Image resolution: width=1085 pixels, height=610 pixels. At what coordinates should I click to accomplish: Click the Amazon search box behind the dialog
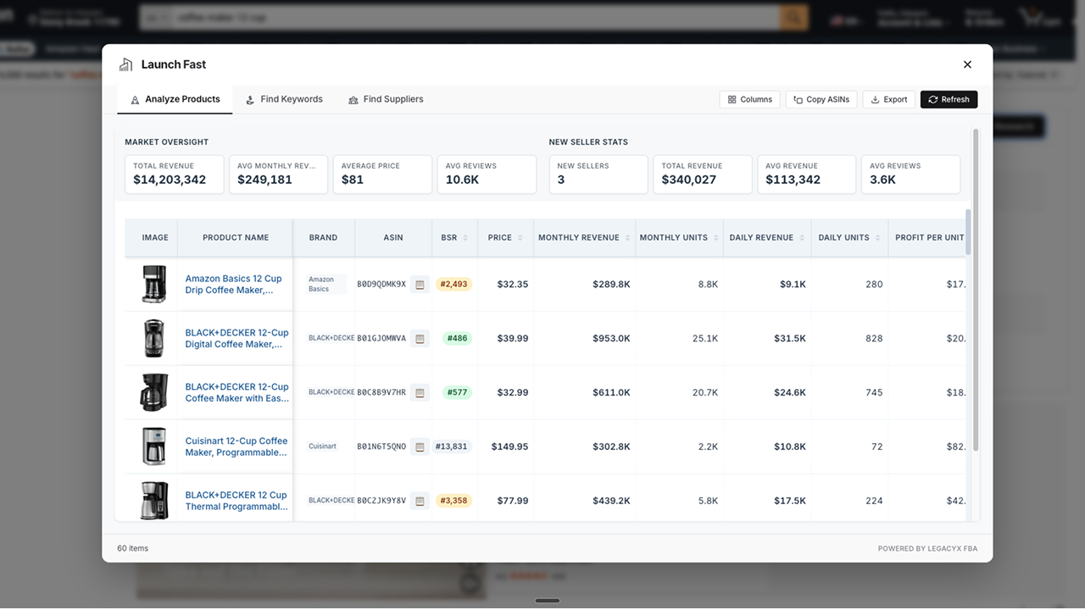click(x=477, y=17)
